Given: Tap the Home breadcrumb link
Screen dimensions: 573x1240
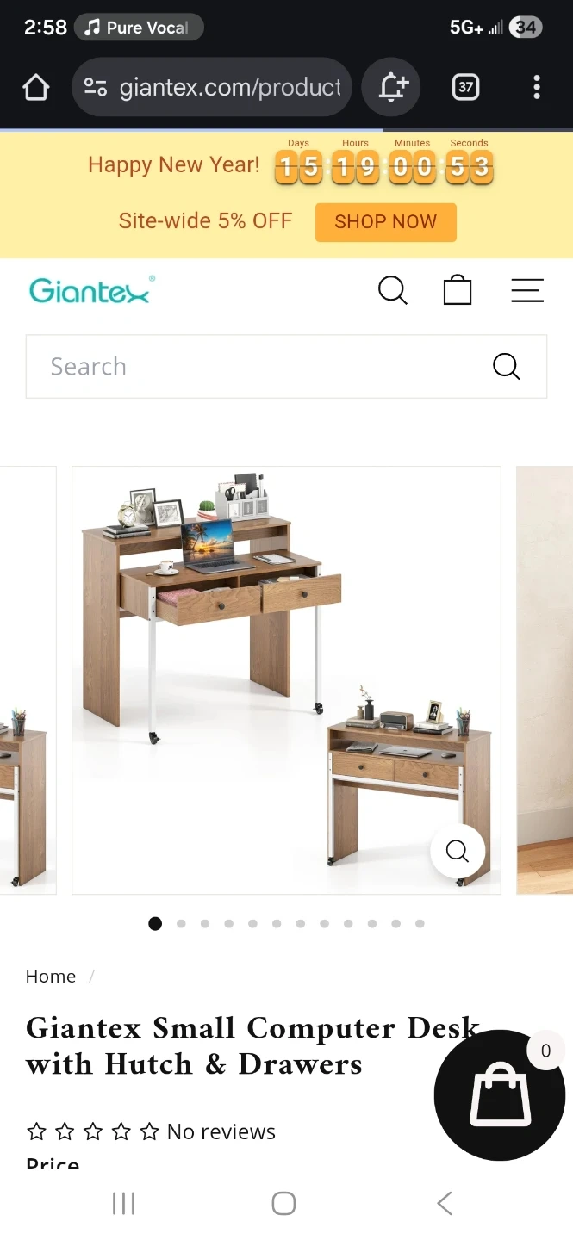Looking at the screenshot, I should coord(51,976).
